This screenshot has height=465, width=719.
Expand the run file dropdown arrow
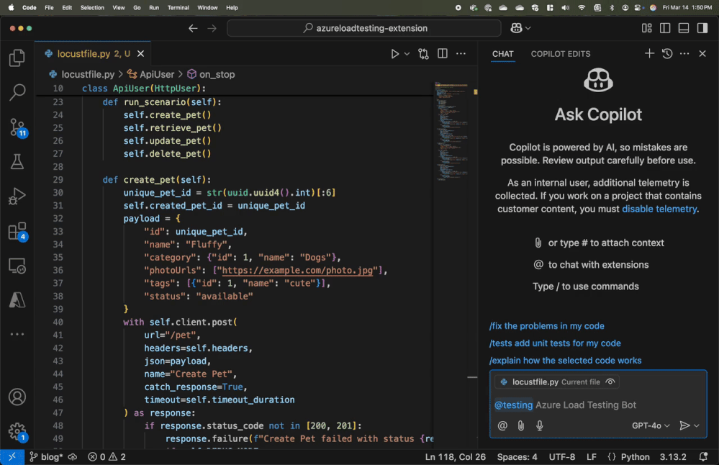click(x=407, y=54)
